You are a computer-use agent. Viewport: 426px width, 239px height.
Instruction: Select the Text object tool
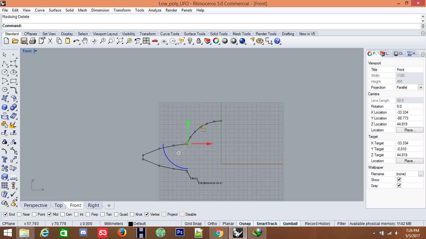click(5, 159)
